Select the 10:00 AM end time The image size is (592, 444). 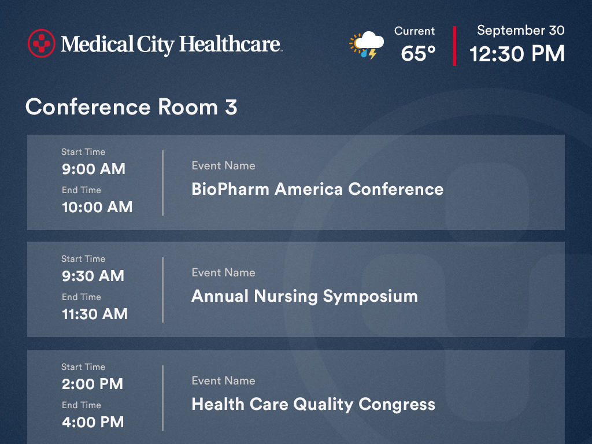coord(97,207)
